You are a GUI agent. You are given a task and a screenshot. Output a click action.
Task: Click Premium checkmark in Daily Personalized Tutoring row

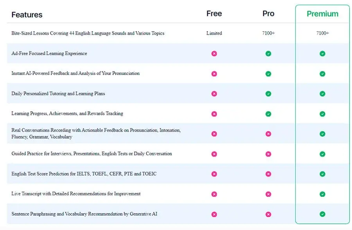click(322, 94)
